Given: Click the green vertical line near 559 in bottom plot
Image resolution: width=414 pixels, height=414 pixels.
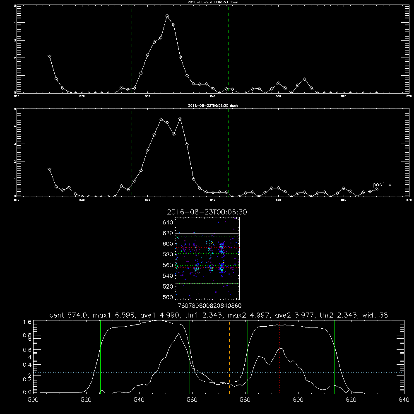Looking at the screenshot, I should pyautogui.click(x=190, y=357).
